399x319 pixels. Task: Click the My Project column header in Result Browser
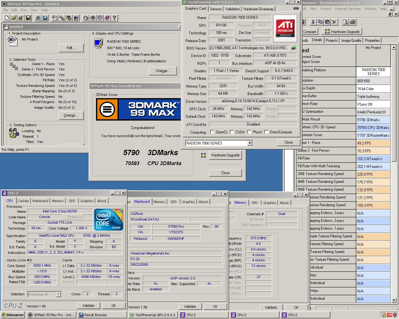(x=373, y=48)
